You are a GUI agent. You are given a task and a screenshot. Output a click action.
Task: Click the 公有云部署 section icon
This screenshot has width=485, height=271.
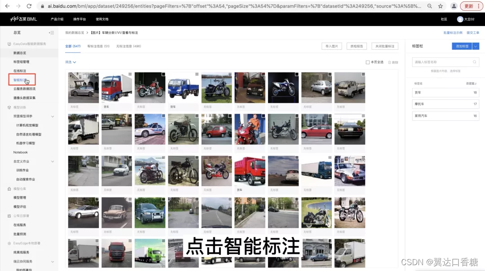9,216
